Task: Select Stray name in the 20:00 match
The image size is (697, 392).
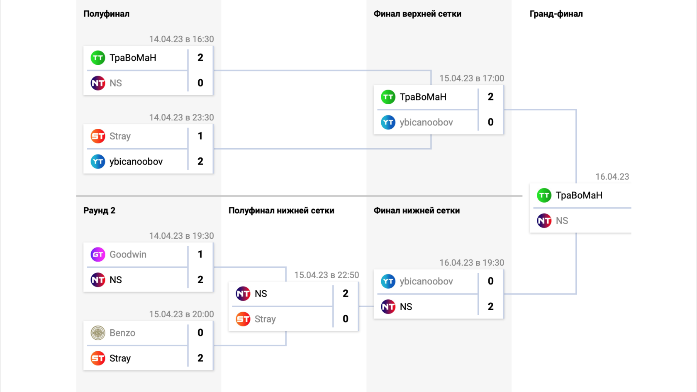Action: [x=120, y=358]
